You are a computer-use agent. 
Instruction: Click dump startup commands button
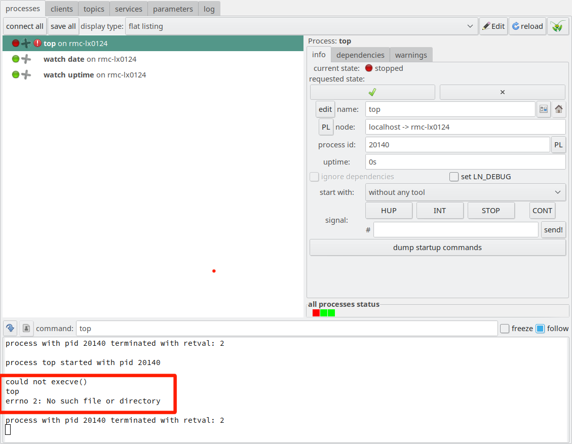point(437,248)
